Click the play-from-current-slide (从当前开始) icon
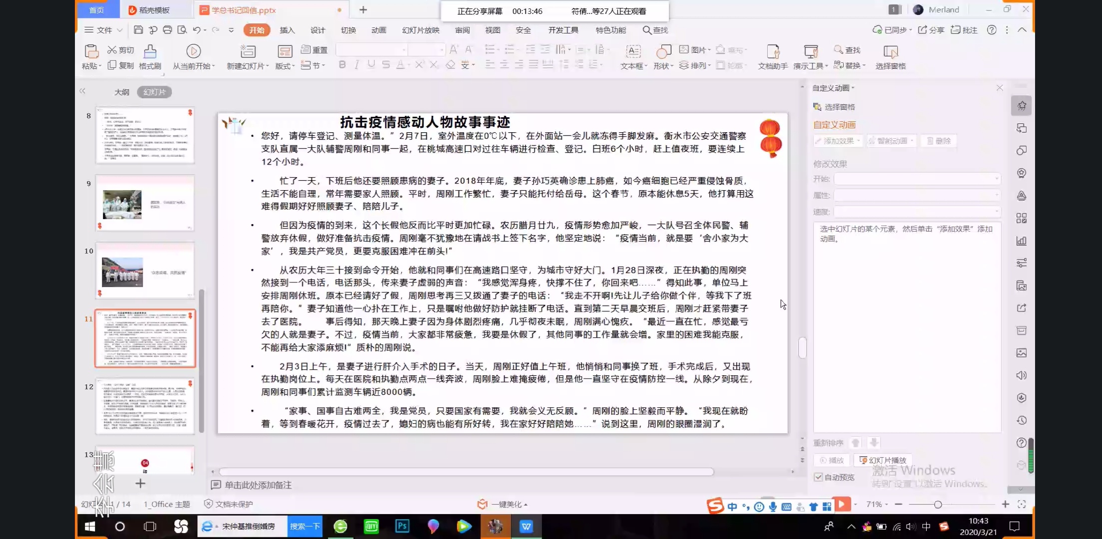The height and width of the screenshot is (539, 1102). tap(193, 51)
